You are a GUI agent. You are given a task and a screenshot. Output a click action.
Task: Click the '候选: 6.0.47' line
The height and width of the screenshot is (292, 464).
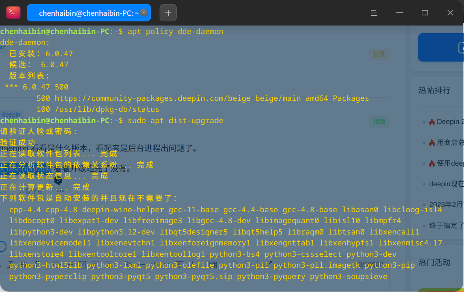[x=39, y=64]
